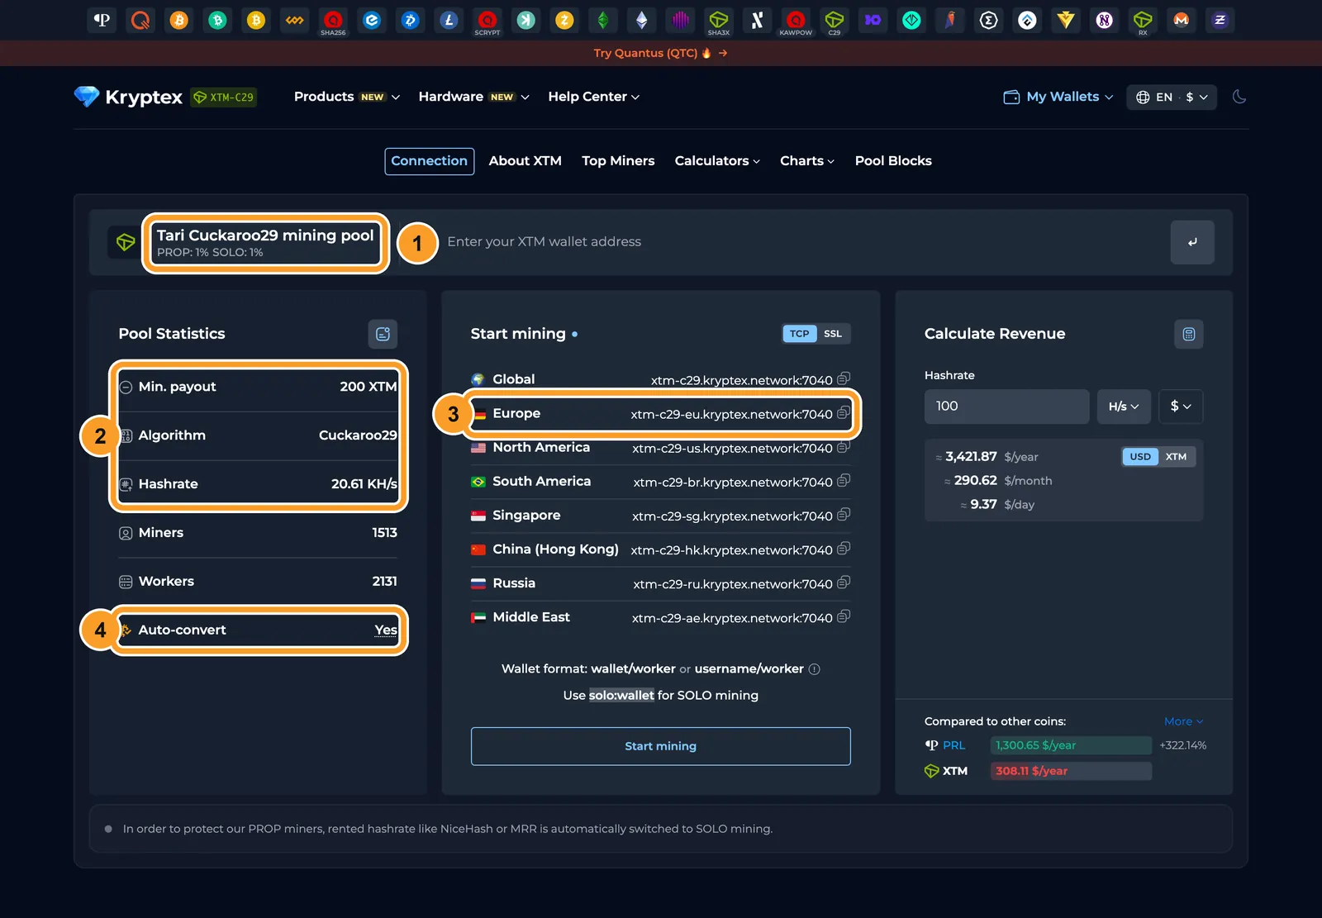Switch to the Top Miners tab
The width and height of the screenshot is (1322, 918).
(618, 161)
